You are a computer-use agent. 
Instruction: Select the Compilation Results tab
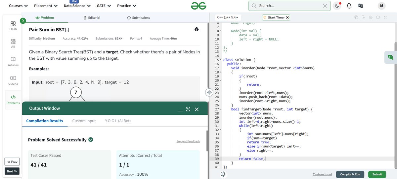tap(45, 121)
